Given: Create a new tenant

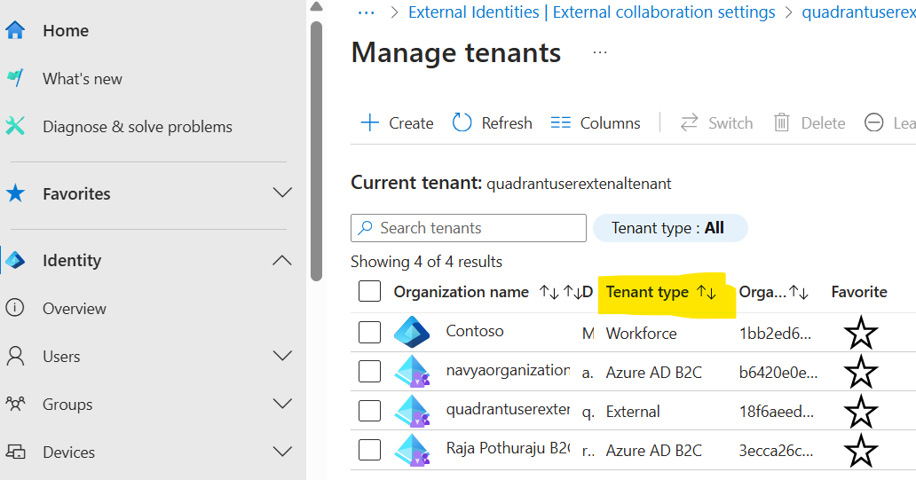Looking at the screenshot, I should click(397, 123).
